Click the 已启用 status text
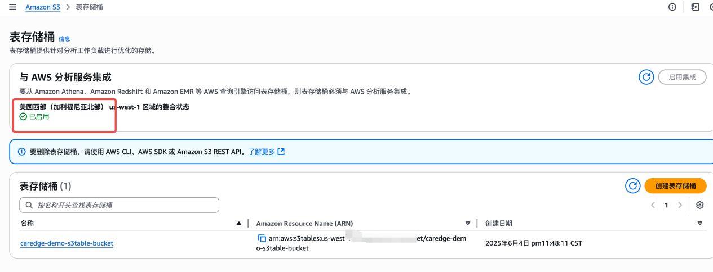 coord(39,117)
